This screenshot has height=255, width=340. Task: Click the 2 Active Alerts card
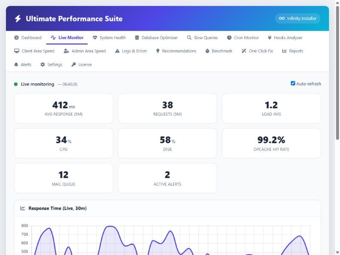point(167,178)
